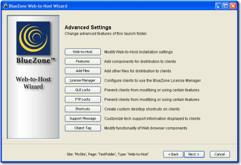Close the BlueZone wizard window

(233, 6)
